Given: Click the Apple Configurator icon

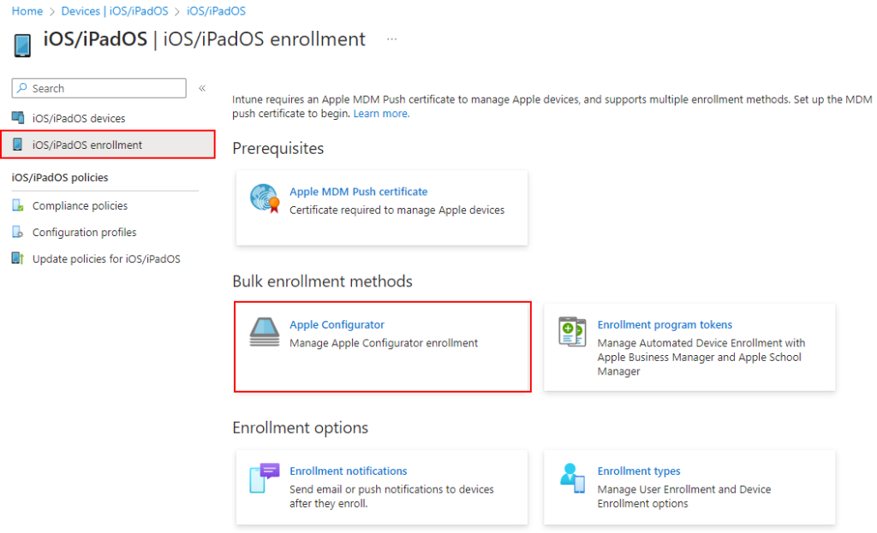Looking at the screenshot, I should 265,332.
